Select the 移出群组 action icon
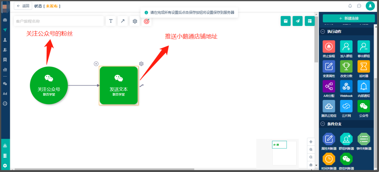The height and width of the screenshot is (172, 379). (364, 47)
